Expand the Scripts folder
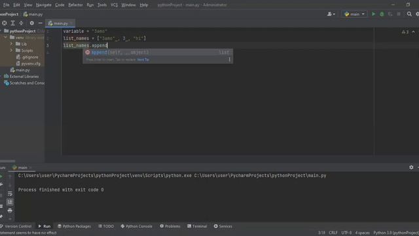Viewport: 419px width, 236px height. coord(11,50)
